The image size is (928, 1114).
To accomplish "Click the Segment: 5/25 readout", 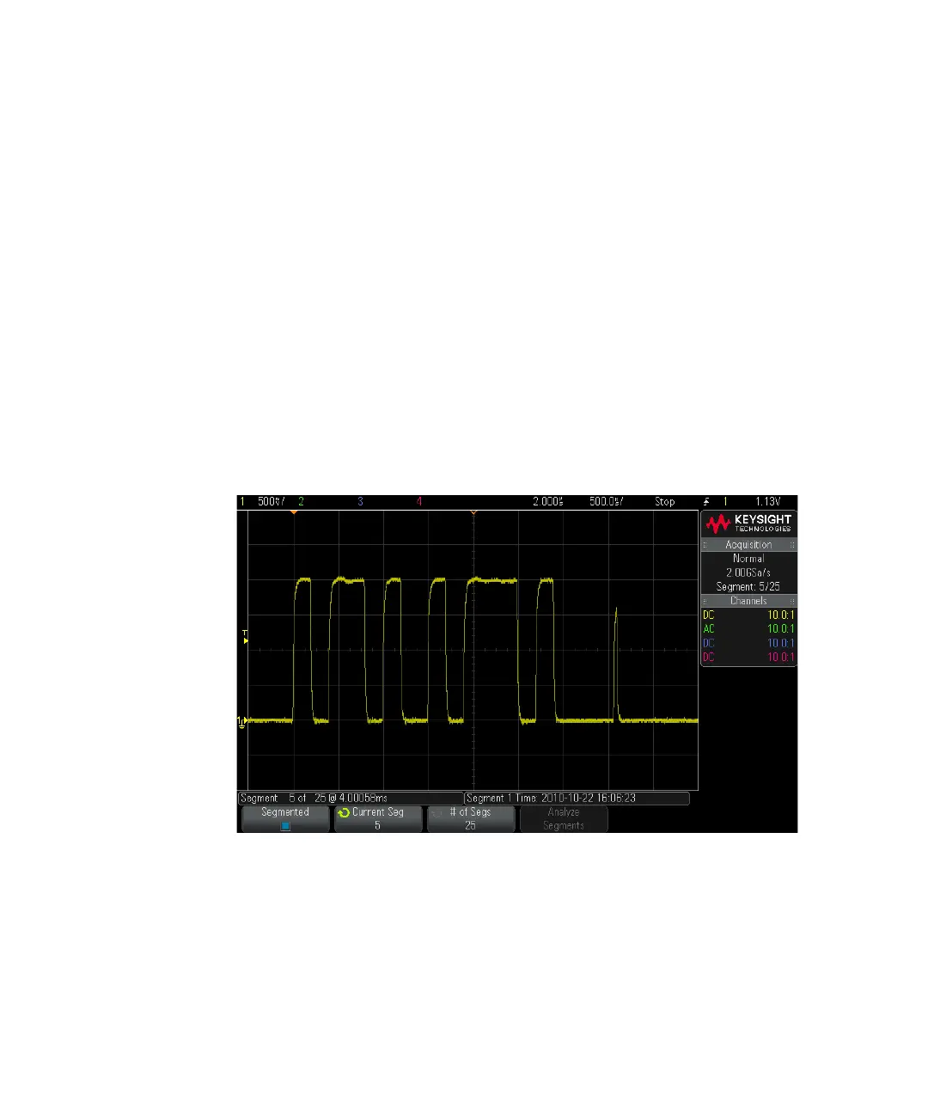I will click(748, 586).
